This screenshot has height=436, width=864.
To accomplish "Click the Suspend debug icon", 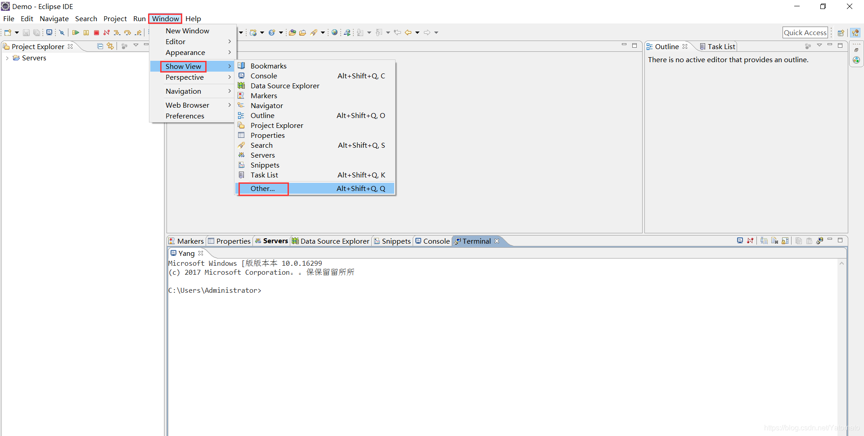I will tap(86, 32).
